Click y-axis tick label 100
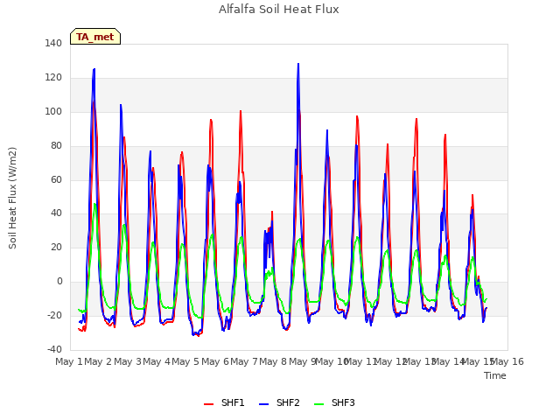560x420 pixels. pos(53,111)
